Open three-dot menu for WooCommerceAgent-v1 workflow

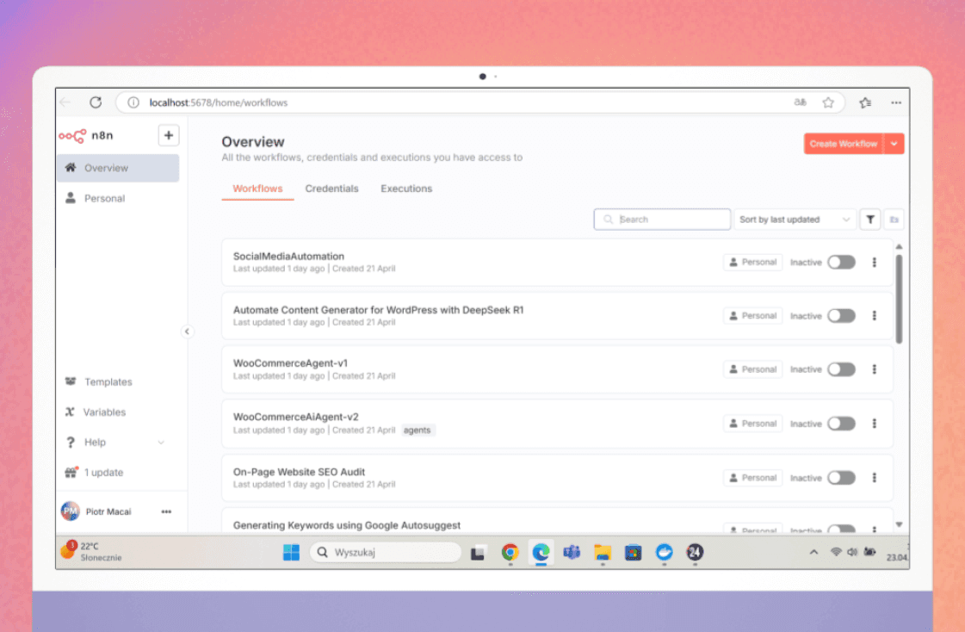(x=874, y=369)
